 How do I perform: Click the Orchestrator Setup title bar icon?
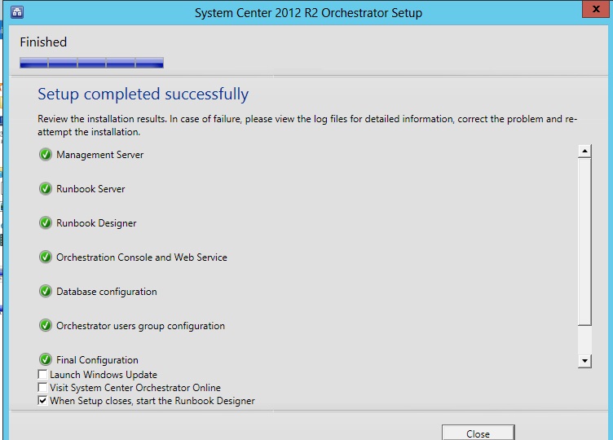(x=16, y=12)
